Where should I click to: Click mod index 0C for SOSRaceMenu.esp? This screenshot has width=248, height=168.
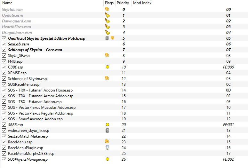(228, 84)
